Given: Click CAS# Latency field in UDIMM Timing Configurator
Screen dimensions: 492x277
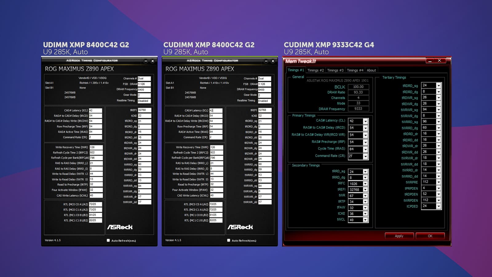Looking at the screenshot, I should [x=95, y=110].
